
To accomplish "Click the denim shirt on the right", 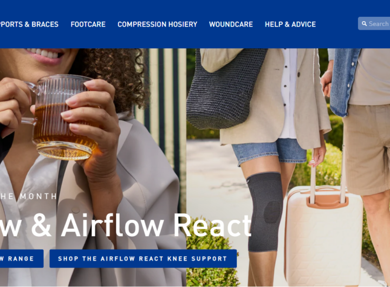I will coord(344,82).
